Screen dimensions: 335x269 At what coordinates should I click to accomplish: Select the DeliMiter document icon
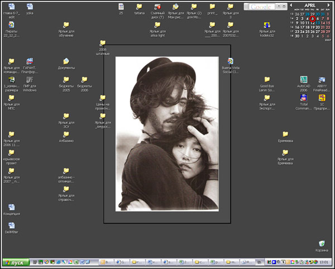coord(12,225)
